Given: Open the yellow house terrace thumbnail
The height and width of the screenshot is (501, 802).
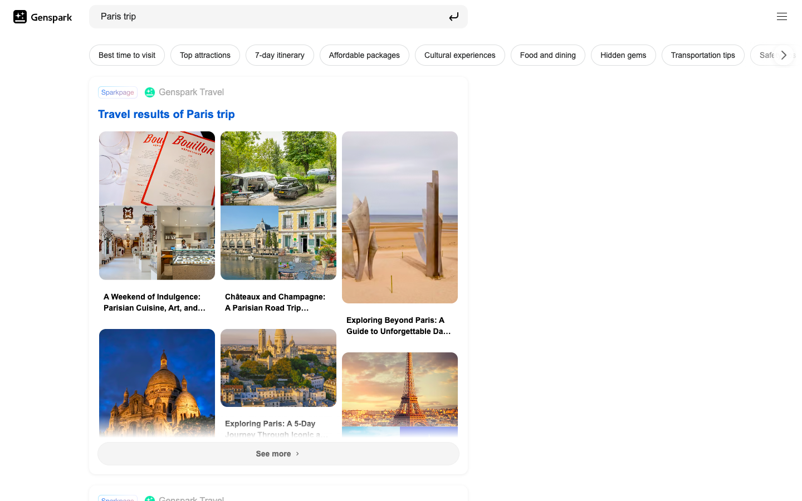Looking at the screenshot, I should (307, 243).
